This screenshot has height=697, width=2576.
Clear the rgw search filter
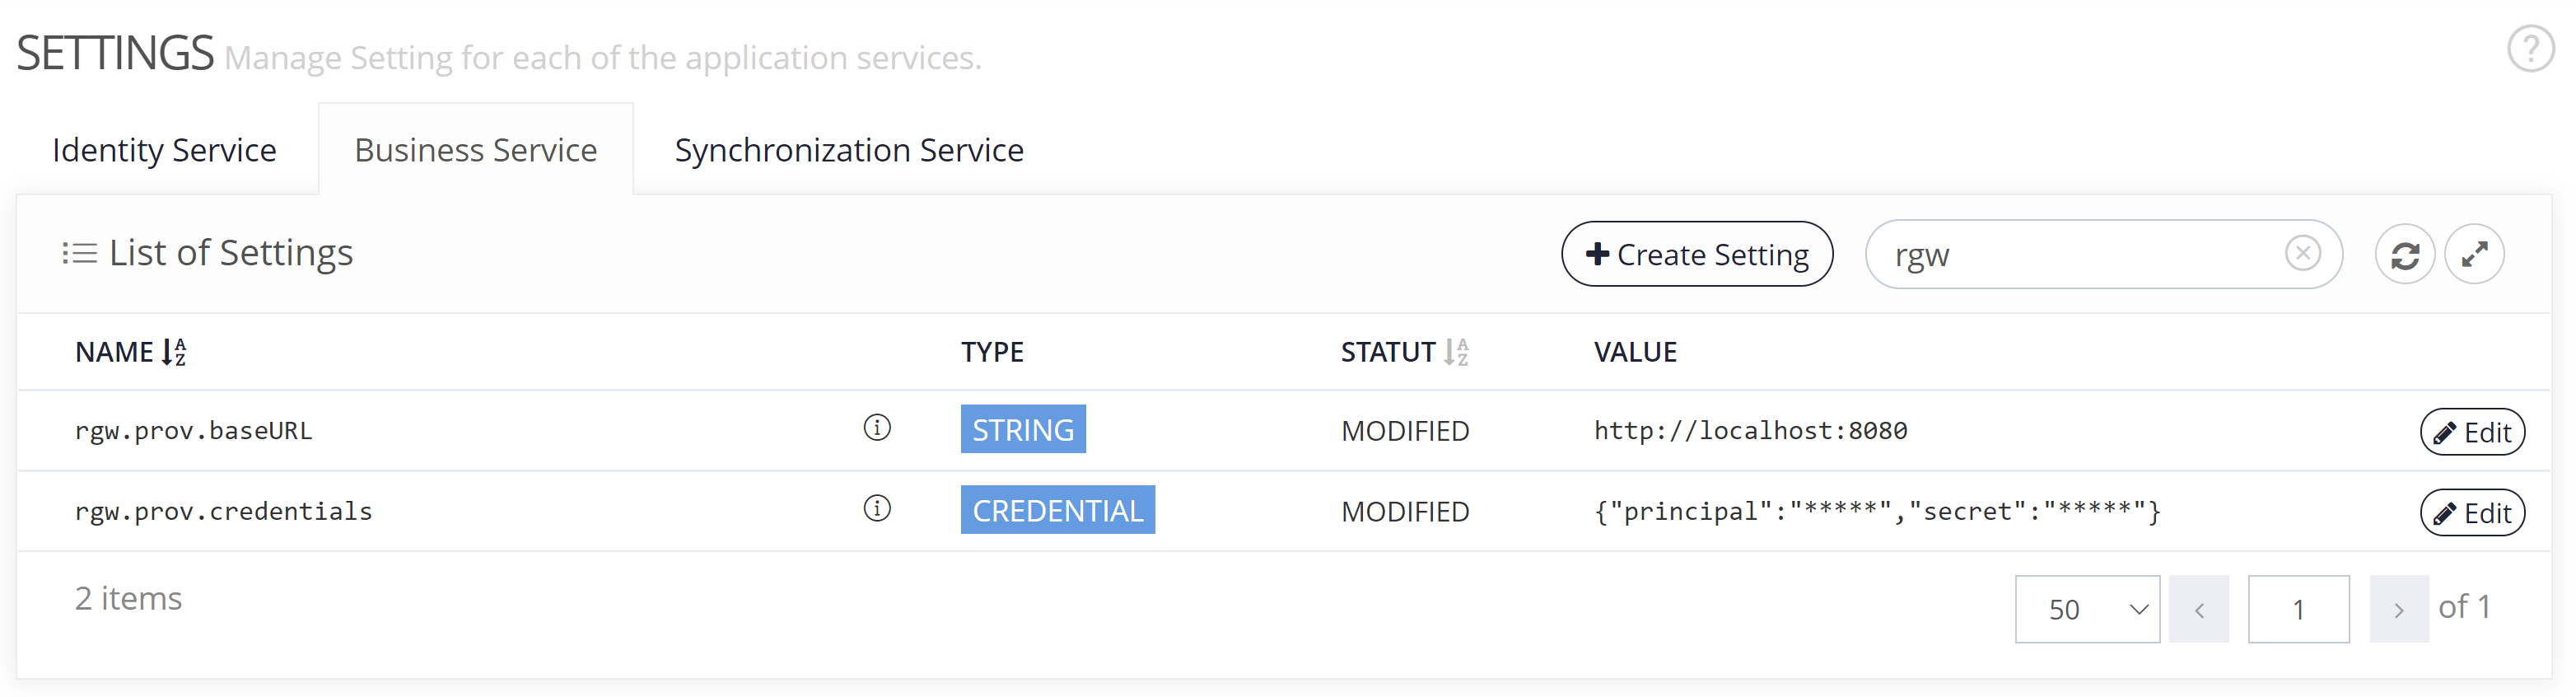point(2302,254)
